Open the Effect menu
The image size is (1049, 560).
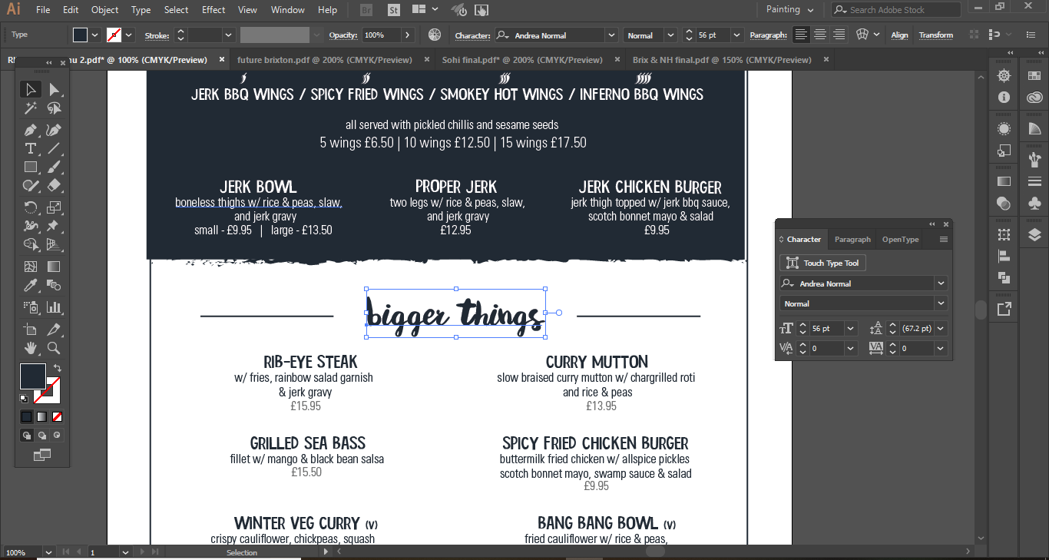tap(213, 10)
